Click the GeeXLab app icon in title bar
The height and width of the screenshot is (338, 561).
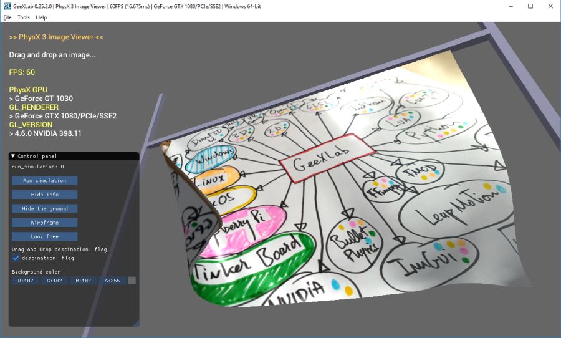[7, 6]
